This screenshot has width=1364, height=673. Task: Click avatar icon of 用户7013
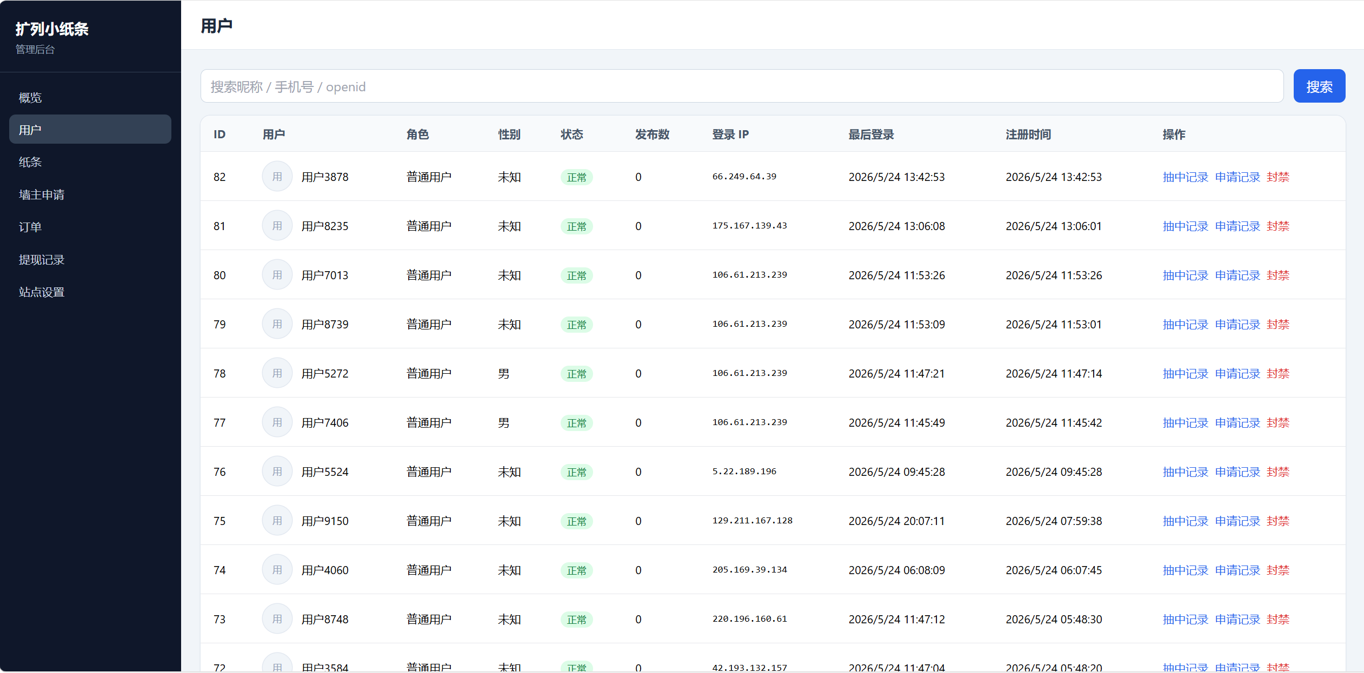277,275
